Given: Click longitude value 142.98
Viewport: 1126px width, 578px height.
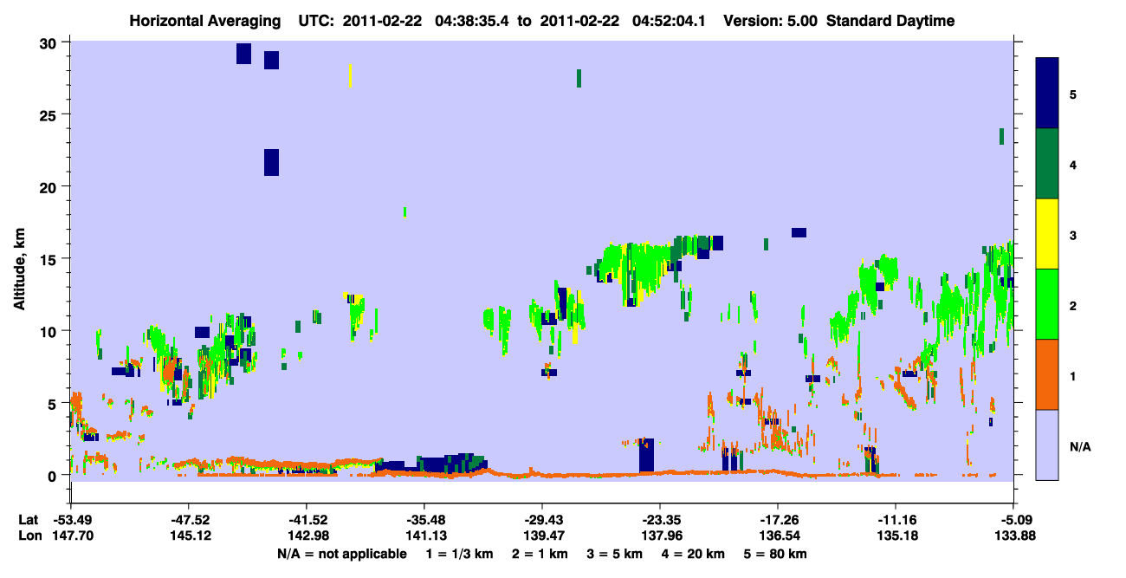Looking at the screenshot, I should tap(307, 536).
